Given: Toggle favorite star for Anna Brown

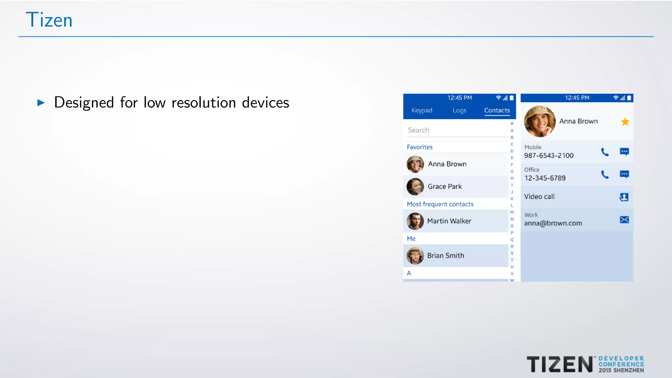Looking at the screenshot, I should click(x=625, y=121).
